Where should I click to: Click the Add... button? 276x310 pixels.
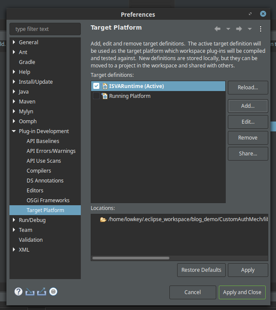pyautogui.click(x=248, y=106)
